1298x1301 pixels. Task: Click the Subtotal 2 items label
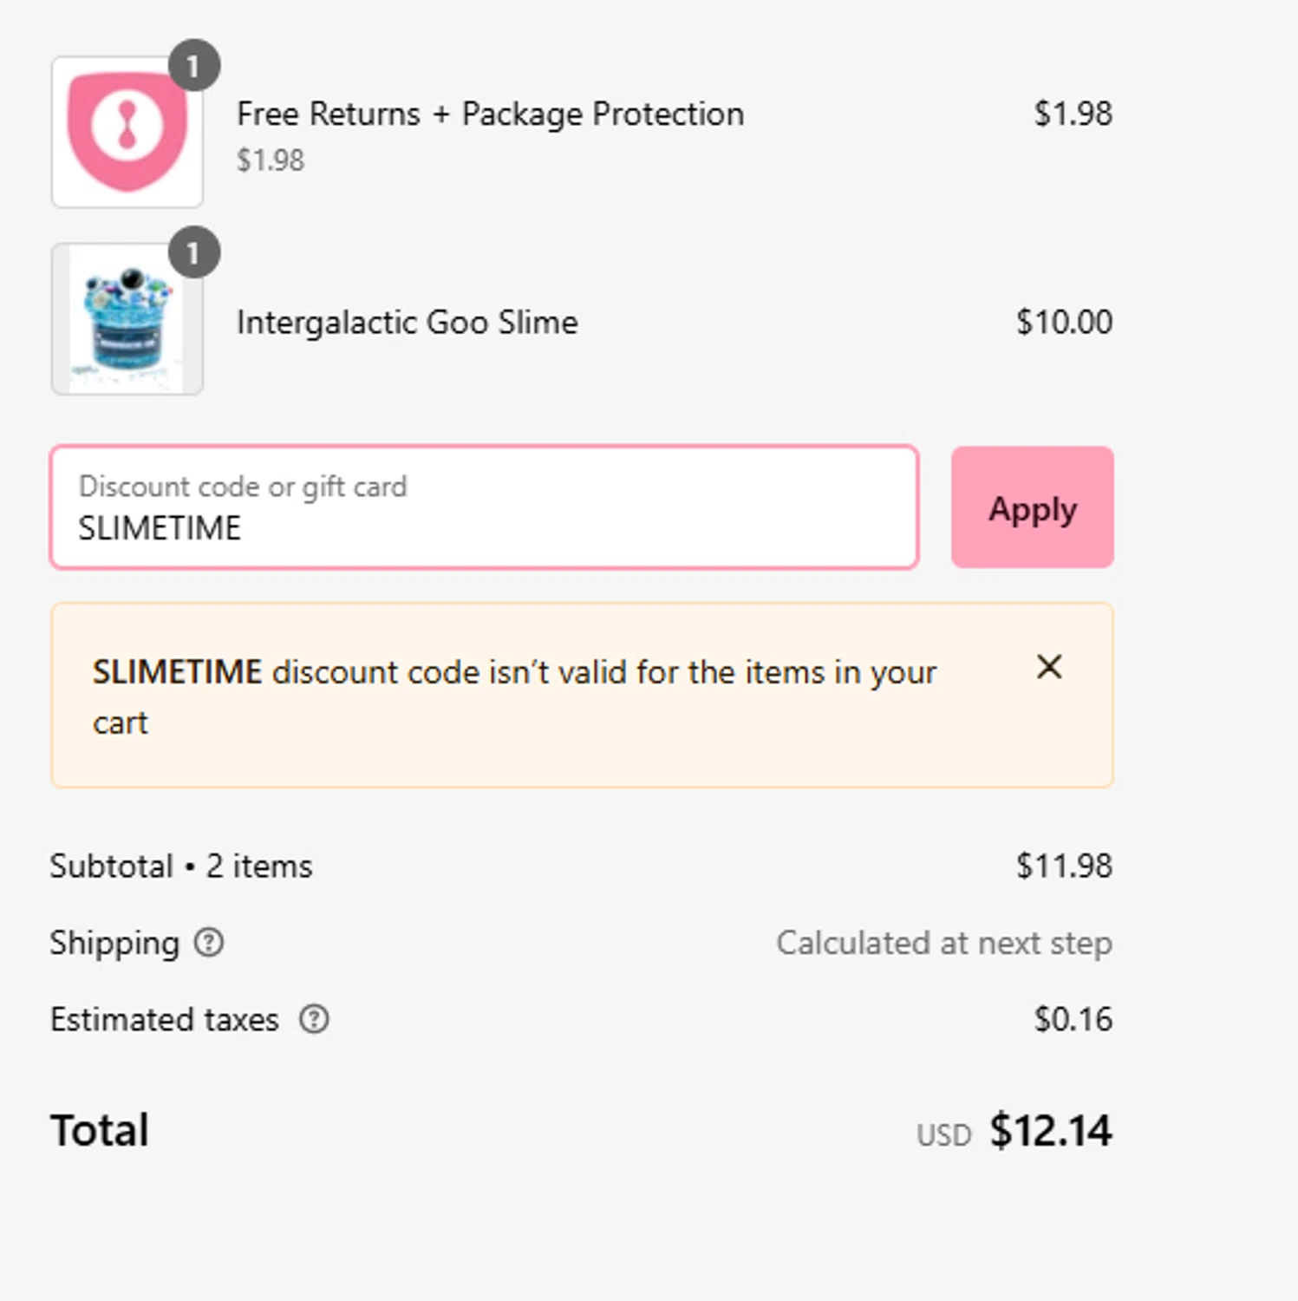coord(181,866)
